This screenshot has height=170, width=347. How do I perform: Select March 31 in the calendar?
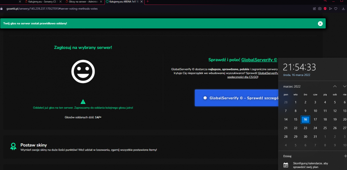tap(315, 137)
